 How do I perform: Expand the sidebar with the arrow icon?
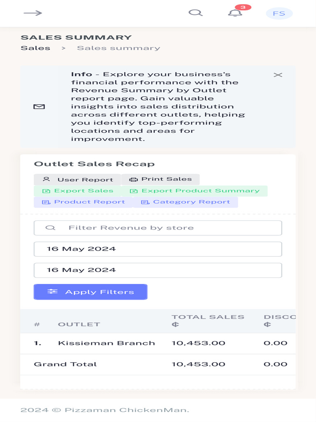click(x=33, y=13)
